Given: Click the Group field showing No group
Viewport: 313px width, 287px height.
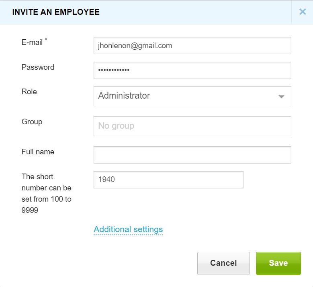Looking at the screenshot, I should [192, 126].
